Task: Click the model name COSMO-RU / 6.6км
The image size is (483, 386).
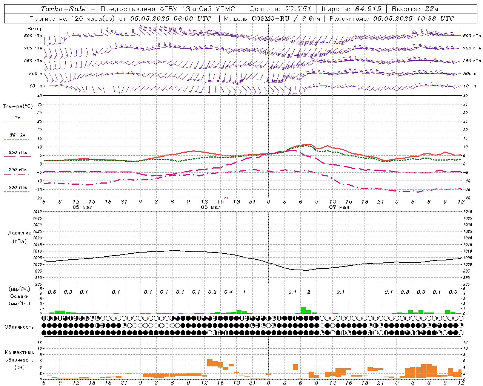Action: point(286,18)
